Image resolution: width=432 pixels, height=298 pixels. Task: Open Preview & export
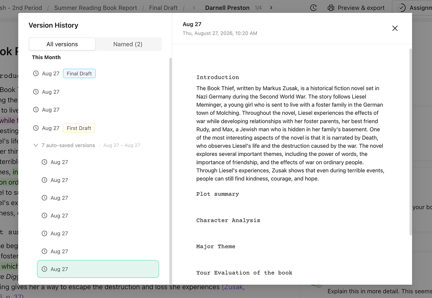(356, 8)
